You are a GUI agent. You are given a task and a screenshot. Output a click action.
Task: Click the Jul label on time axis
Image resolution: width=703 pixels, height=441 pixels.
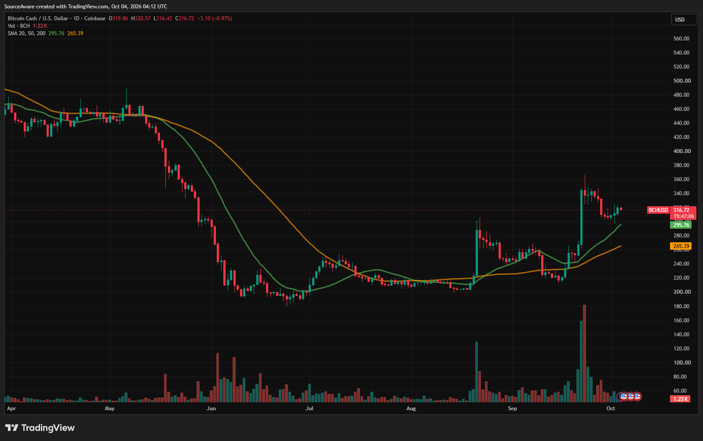coord(309,408)
